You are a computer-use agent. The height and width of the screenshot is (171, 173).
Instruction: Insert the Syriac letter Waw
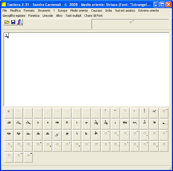click(67, 124)
